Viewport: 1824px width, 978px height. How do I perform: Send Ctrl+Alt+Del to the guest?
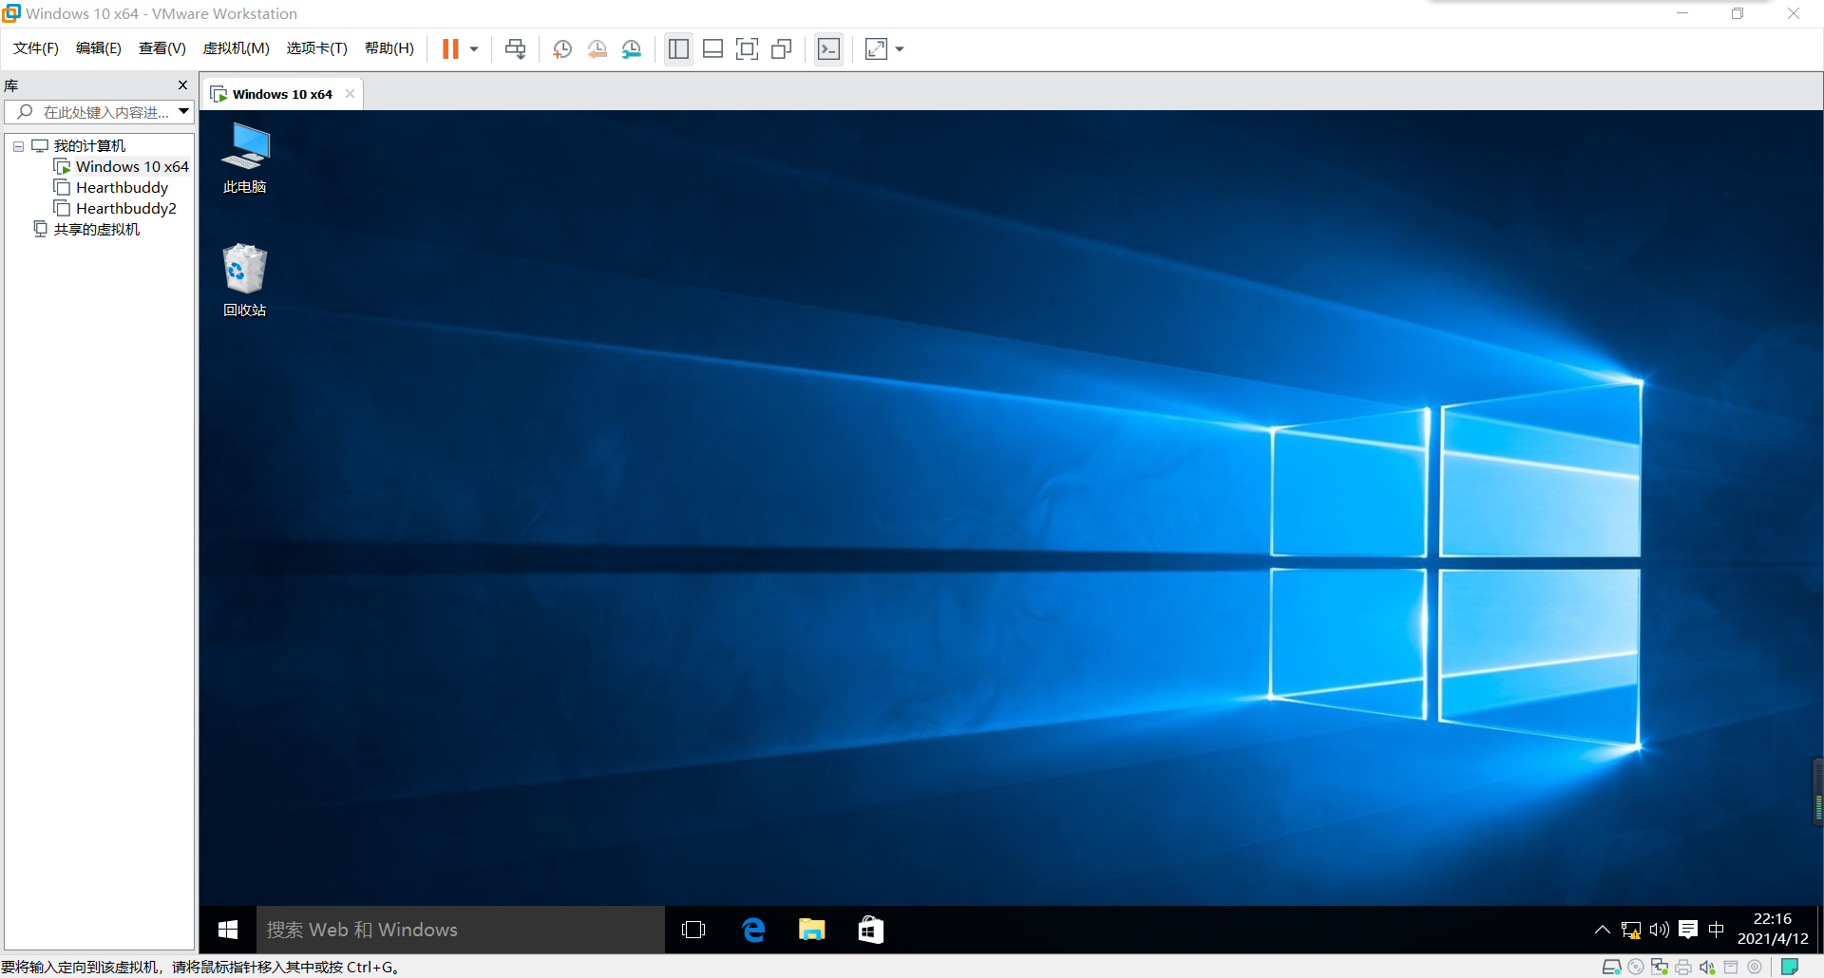point(514,48)
